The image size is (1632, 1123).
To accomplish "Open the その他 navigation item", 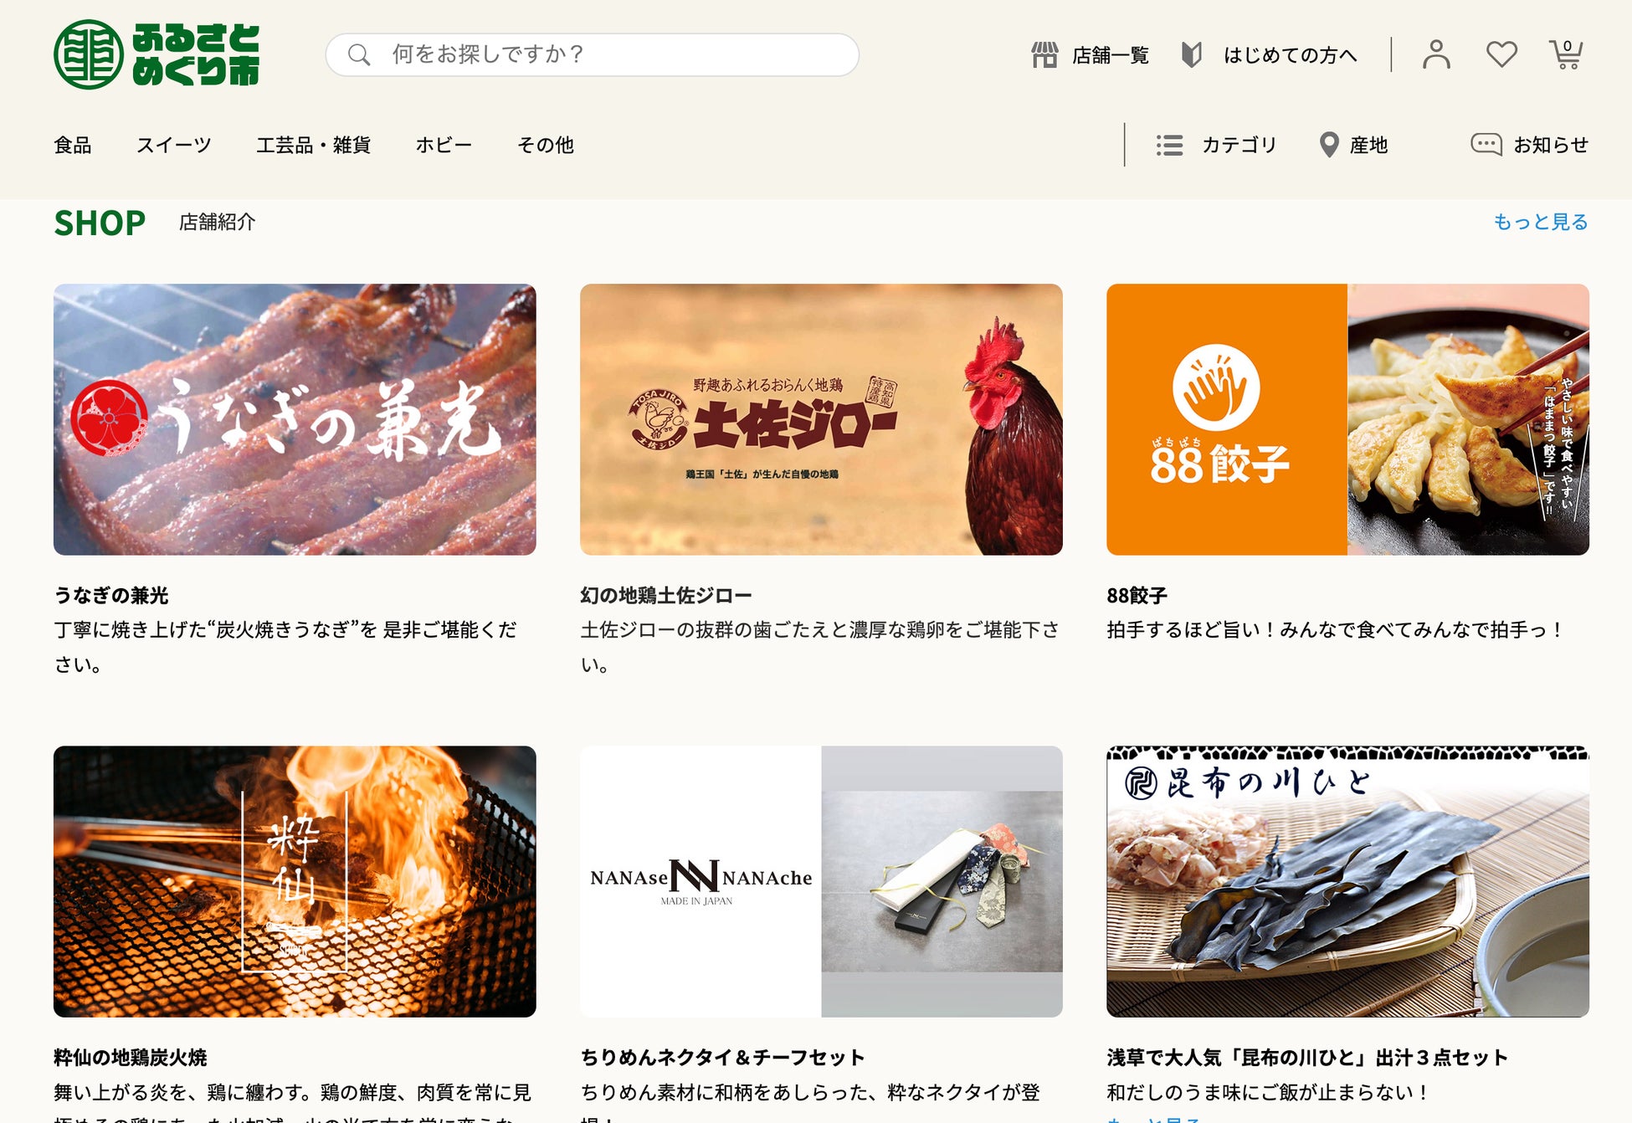I will click(x=546, y=145).
